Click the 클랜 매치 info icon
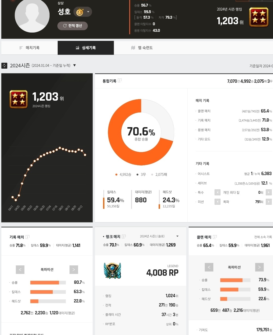273x335 pixels. (215, 237)
